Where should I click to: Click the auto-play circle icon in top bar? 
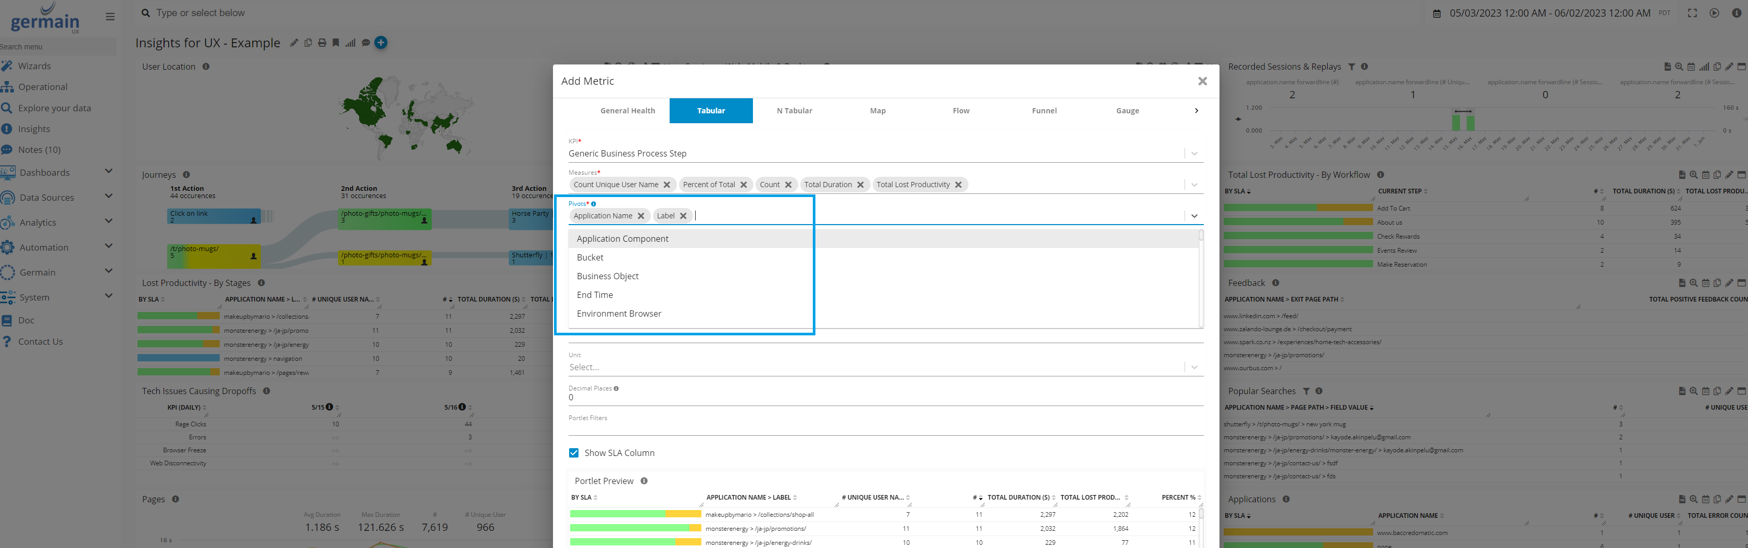(1714, 13)
